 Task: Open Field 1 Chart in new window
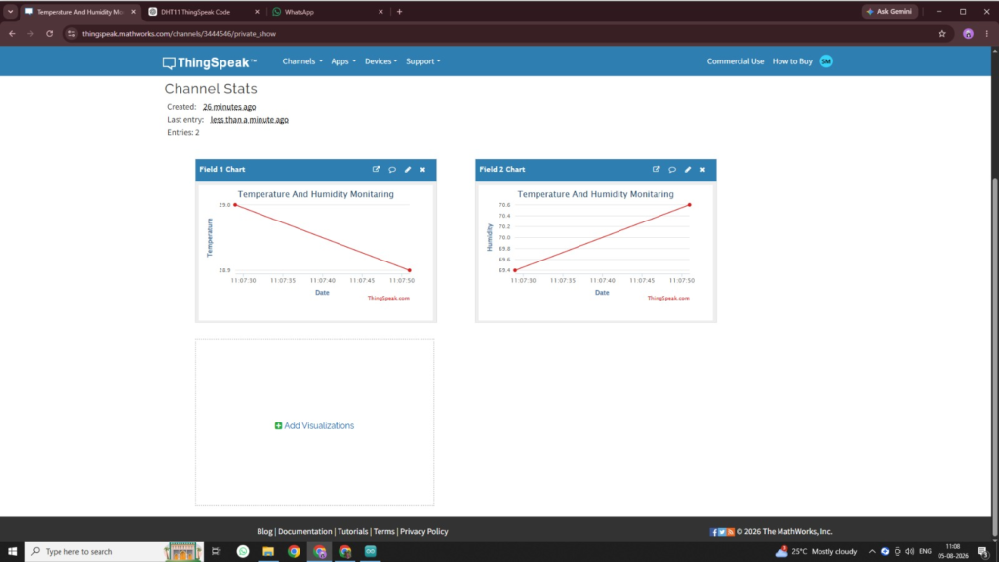coord(376,170)
